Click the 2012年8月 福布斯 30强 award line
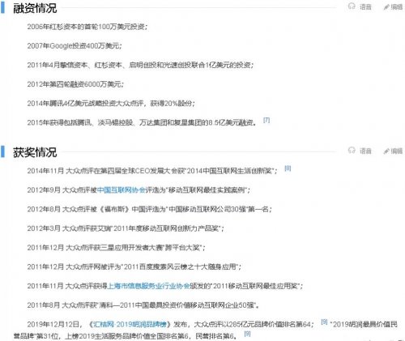This screenshot has width=405, height=341. (x=149, y=209)
